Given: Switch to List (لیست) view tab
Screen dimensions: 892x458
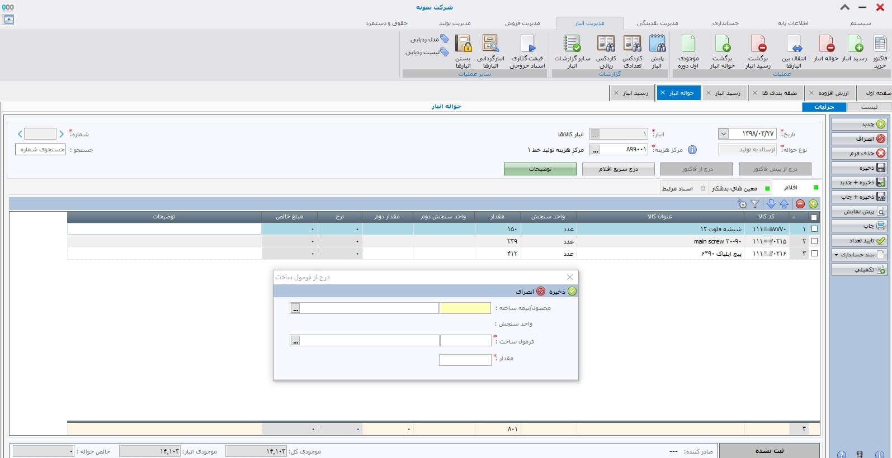Looking at the screenshot, I should click(x=869, y=107).
